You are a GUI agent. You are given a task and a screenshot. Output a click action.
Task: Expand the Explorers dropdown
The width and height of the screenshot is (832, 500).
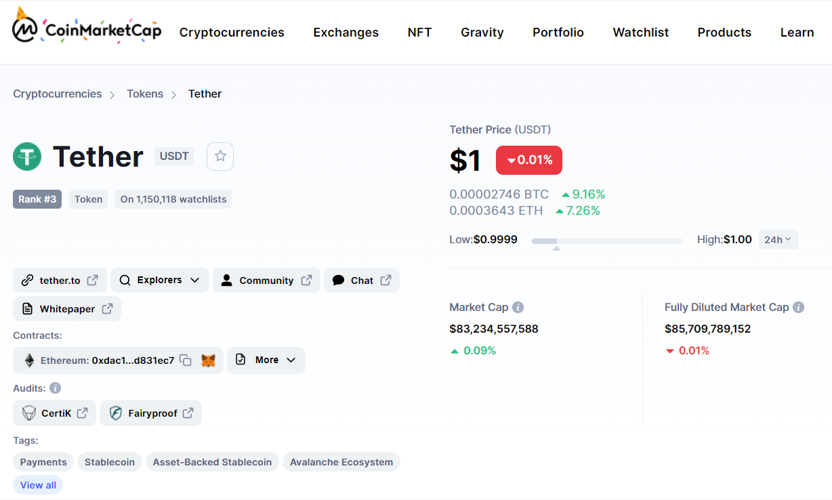coord(160,280)
